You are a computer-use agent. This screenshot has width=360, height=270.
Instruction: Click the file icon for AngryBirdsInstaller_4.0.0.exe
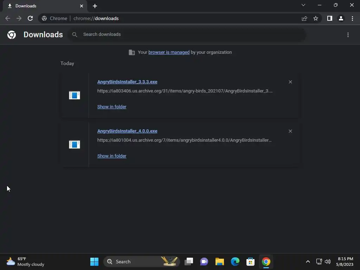(x=75, y=144)
